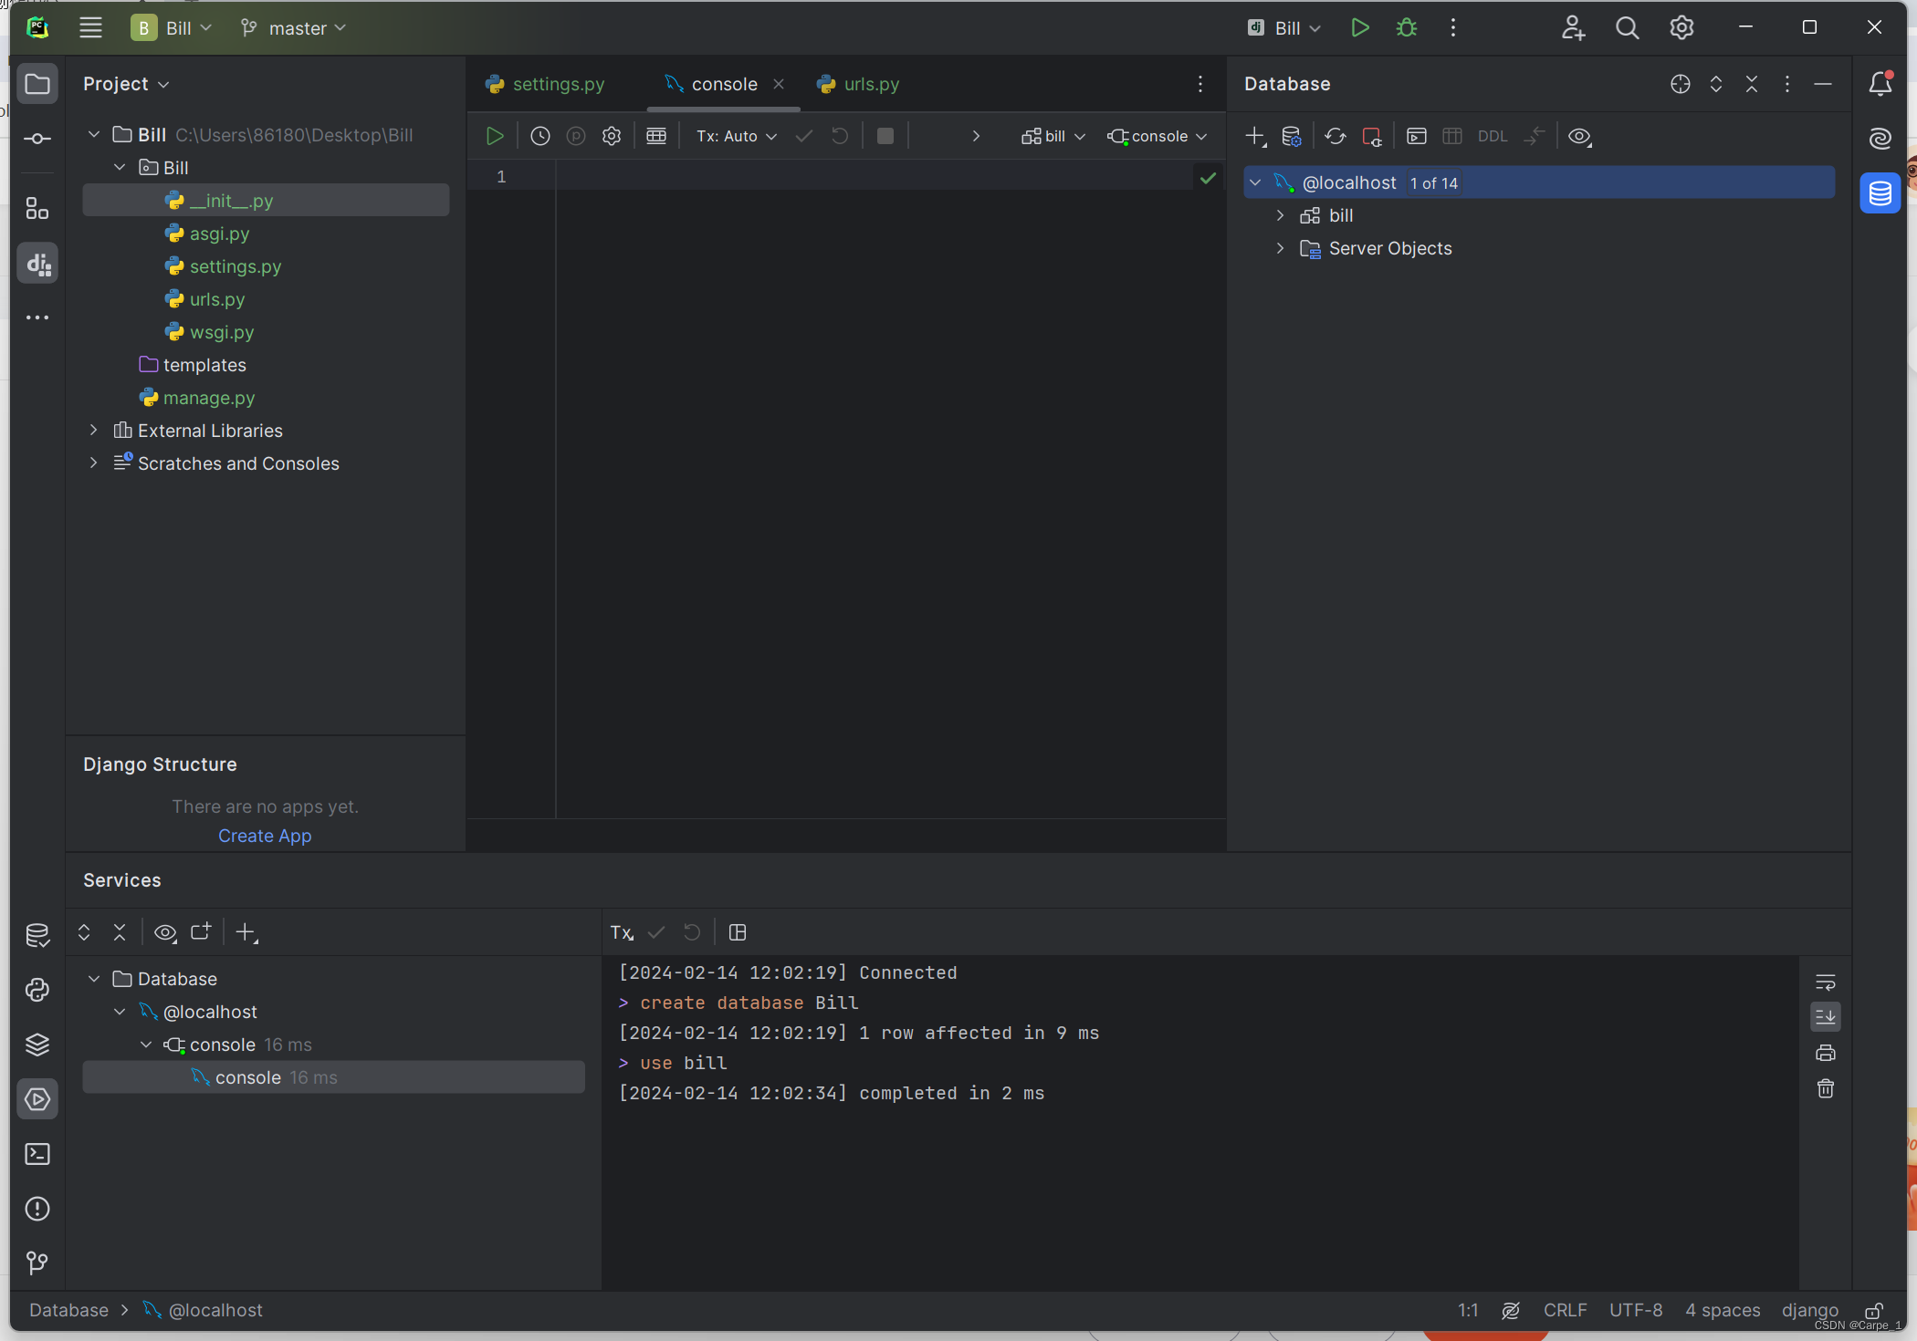Switch to the urls.py tab
The width and height of the screenshot is (1917, 1341).
pos(871,84)
